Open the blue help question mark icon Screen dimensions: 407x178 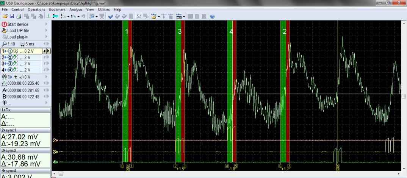[x=212, y=16]
